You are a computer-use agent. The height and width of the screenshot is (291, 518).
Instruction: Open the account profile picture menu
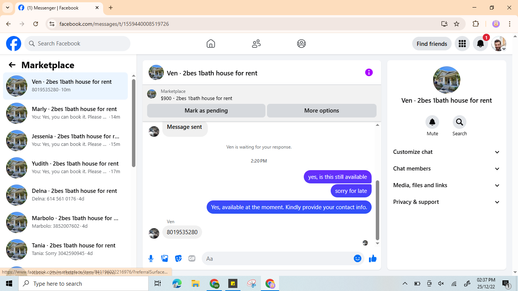click(x=499, y=44)
